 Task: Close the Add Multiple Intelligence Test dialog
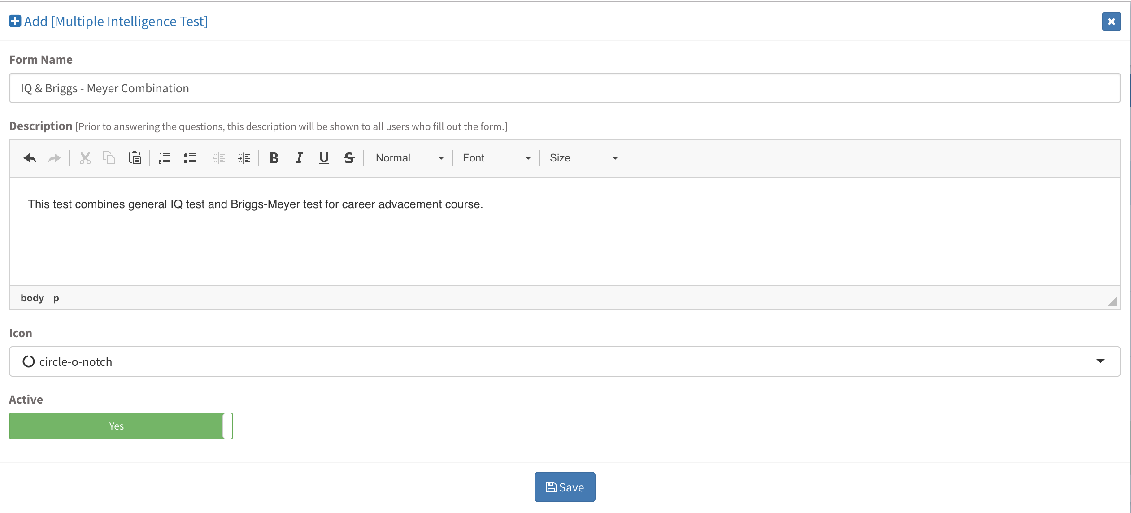click(x=1111, y=22)
